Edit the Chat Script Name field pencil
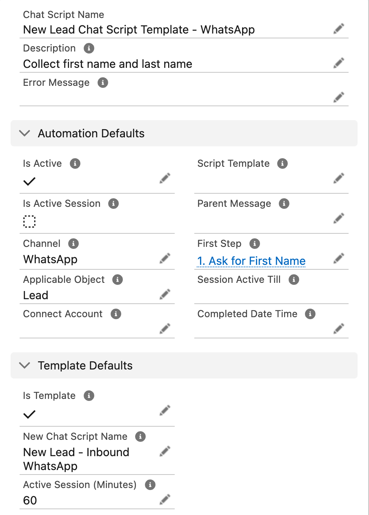The image size is (369, 515). point(339,29)
